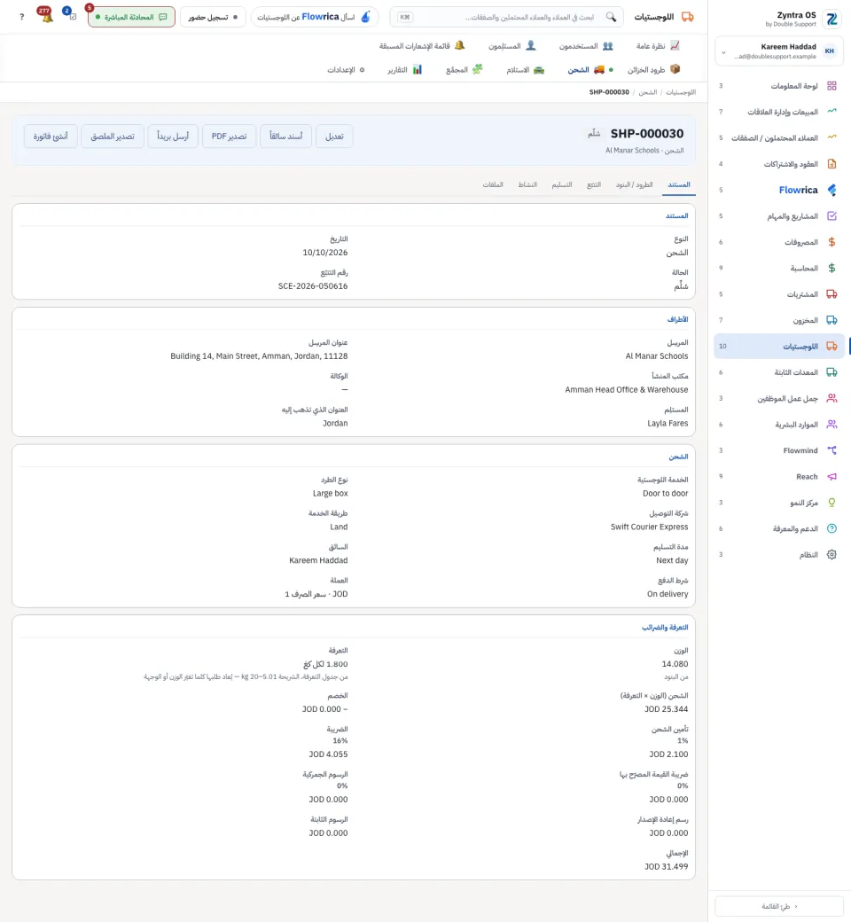This screenshot has width=851, height=922.
Task: Click the Expenses dollar icon (المصروفات)
Action: [x=831, y=242]
